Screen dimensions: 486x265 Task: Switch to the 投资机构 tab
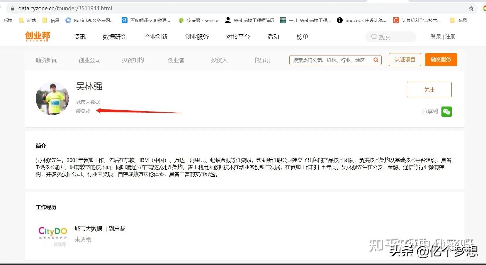pyautogui.click(x=132, y=60)
